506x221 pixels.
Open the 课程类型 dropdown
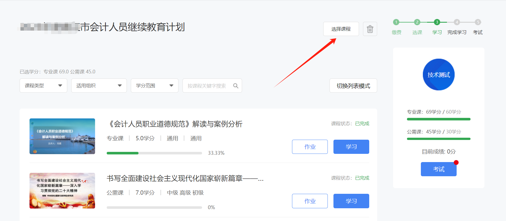pyautogui.click(x=43, y=86)
